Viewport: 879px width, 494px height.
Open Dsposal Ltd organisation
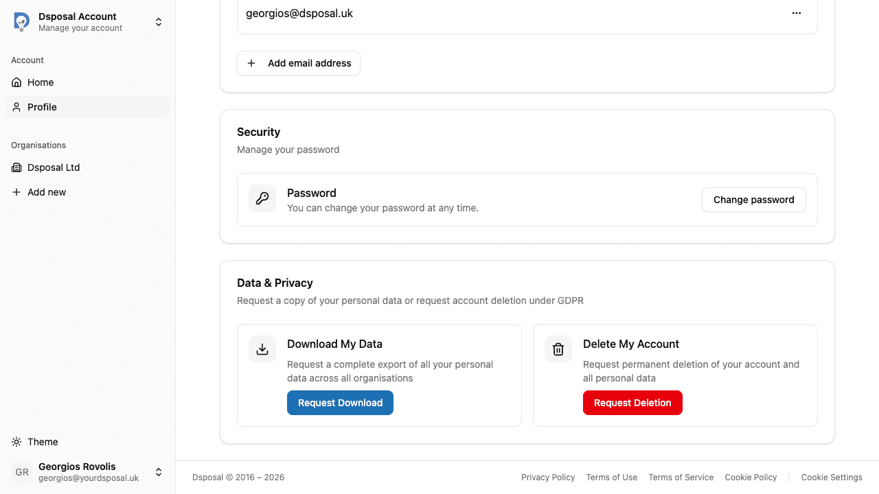pos(54,167)
